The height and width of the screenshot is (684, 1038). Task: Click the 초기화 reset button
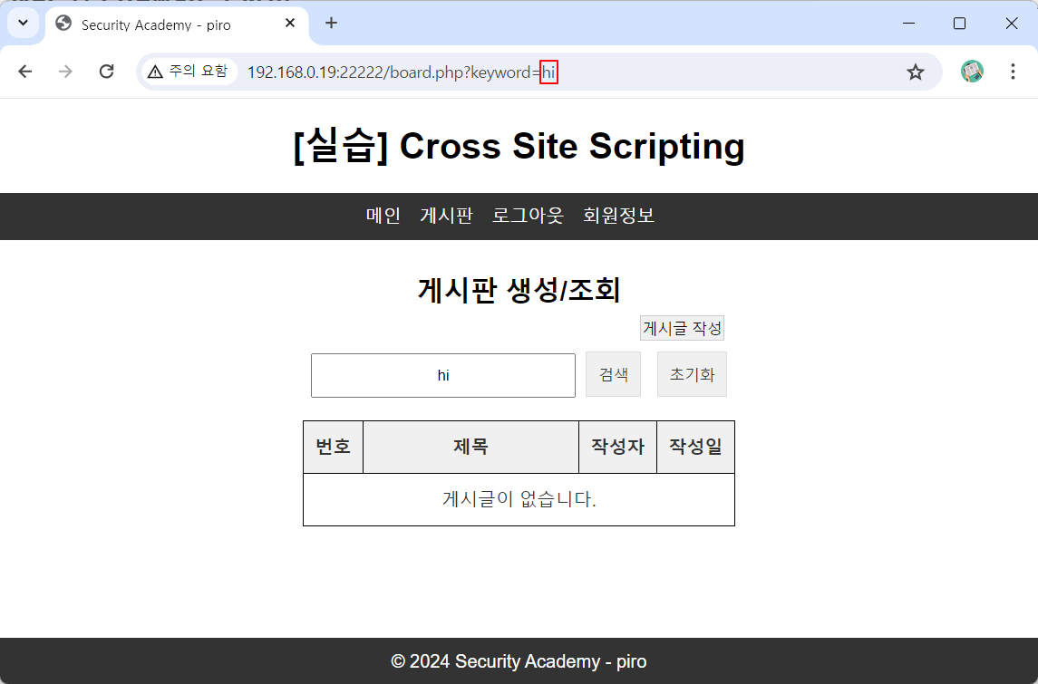point(692,374)
